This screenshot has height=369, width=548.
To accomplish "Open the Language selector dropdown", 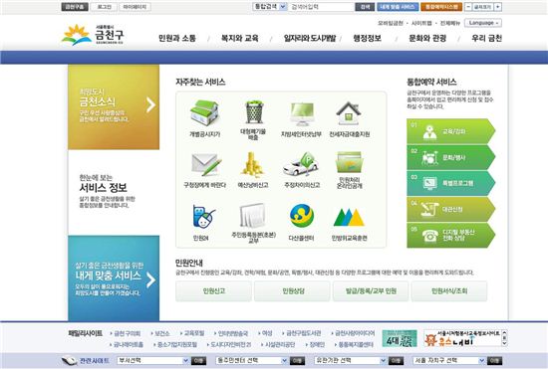I will [x=483, y=23].
